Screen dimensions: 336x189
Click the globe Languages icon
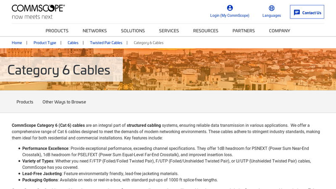[x=271, y=8]
